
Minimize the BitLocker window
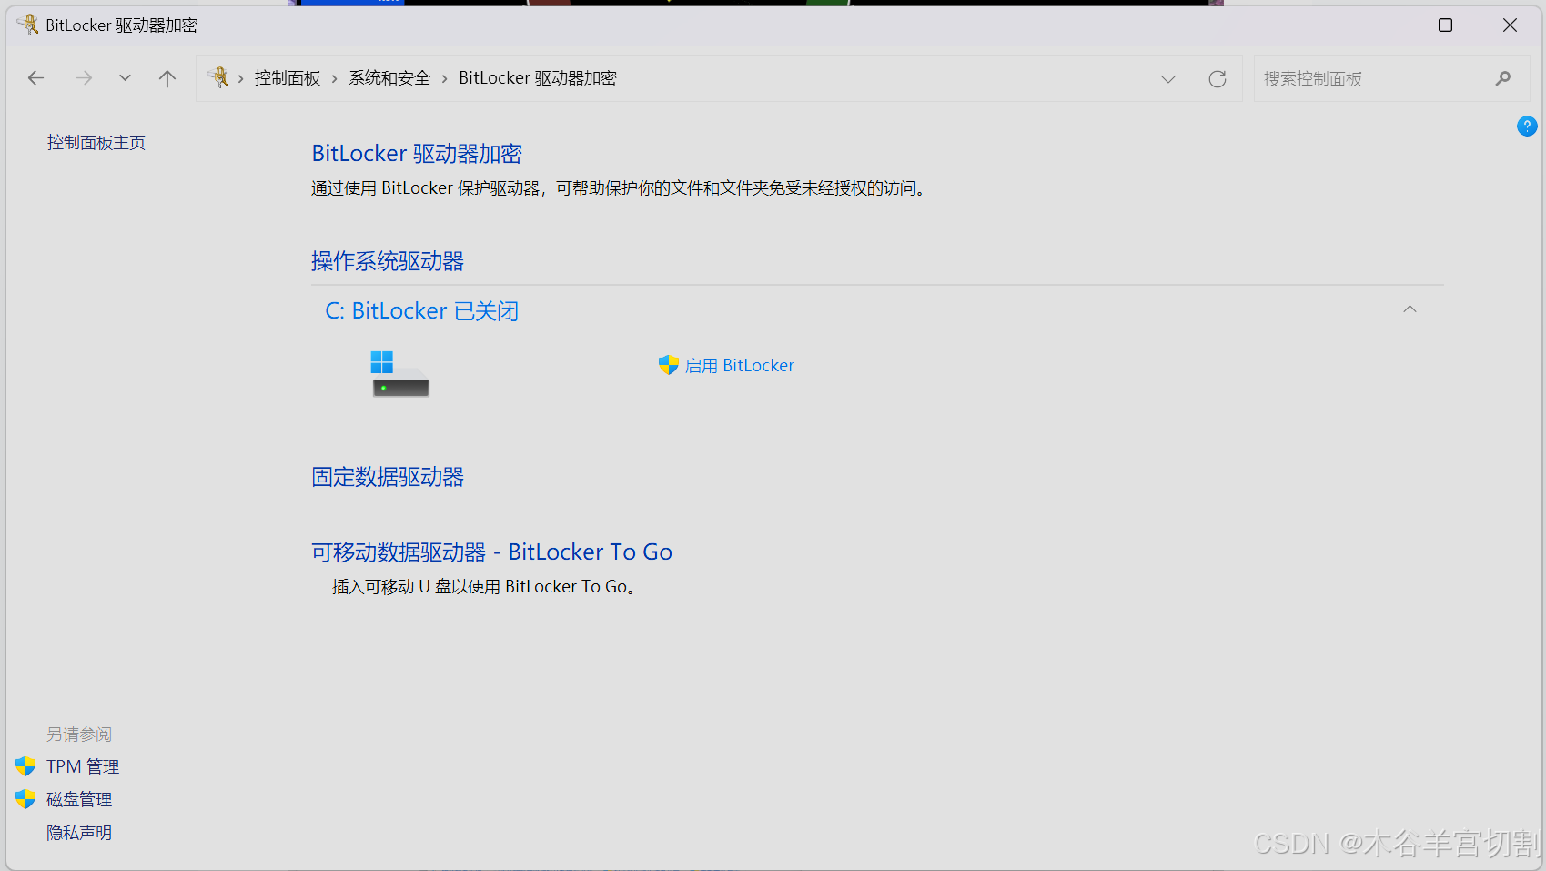click(1383, 25)
